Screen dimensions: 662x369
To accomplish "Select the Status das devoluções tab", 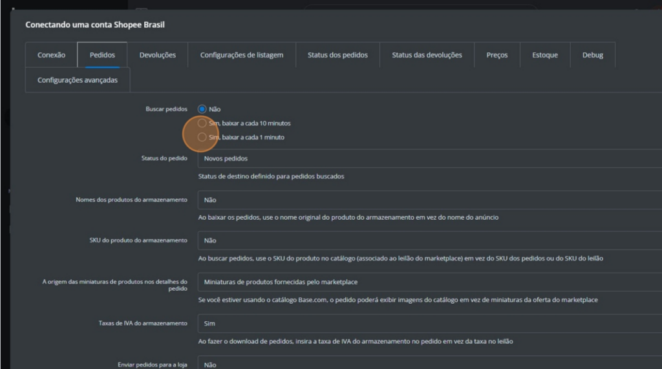I will click(x=427, y=55).
